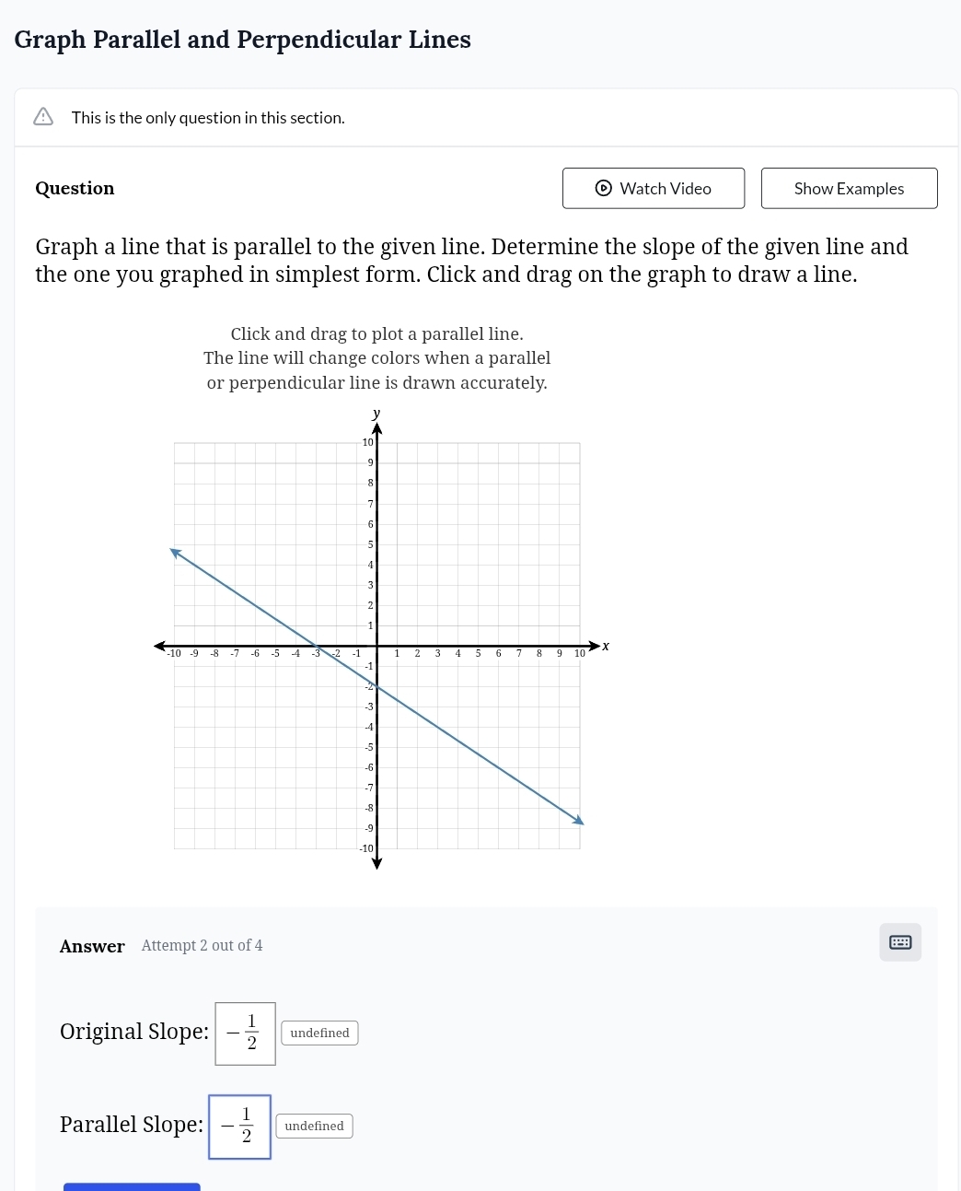Click the lower-right arrowhead of the blue line
Image resolution: width=961 pixels, height=1191 pixels.
point(577,819)
